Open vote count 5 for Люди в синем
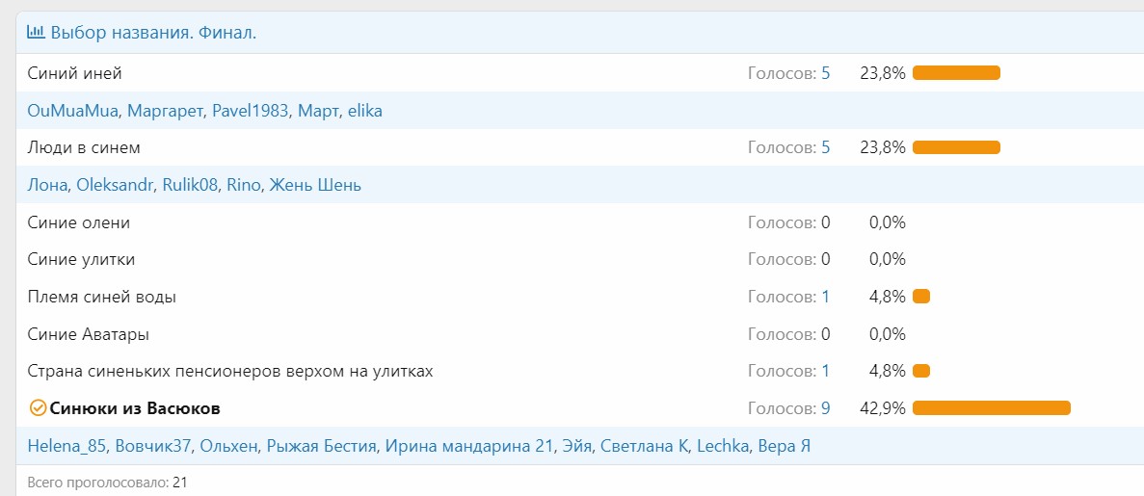 (825, 147)
